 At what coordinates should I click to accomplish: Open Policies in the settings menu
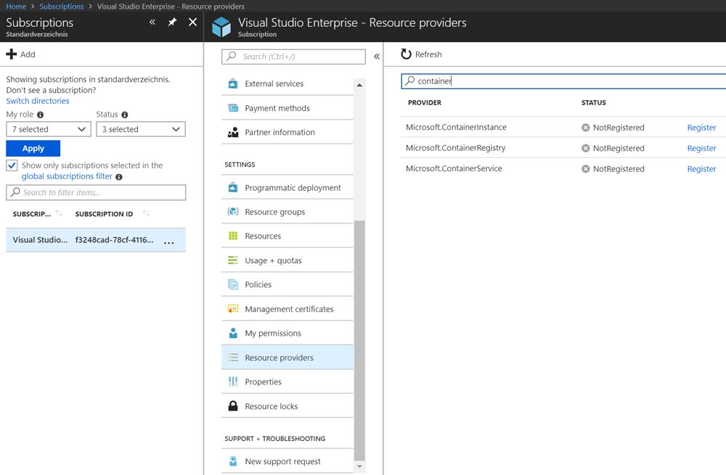(258, 284)
